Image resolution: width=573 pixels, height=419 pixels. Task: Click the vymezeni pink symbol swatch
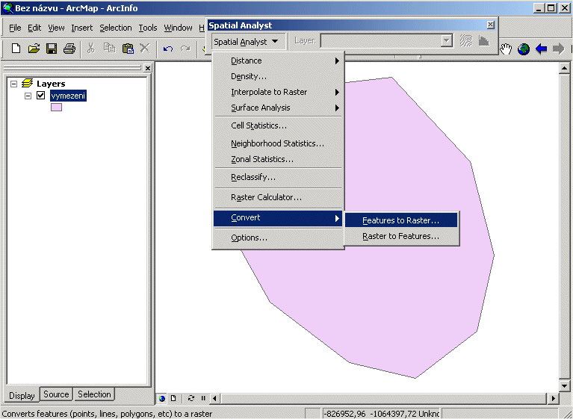[56, 107]
